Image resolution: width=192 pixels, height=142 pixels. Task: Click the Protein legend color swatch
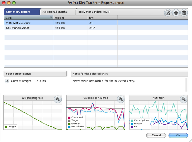pos(132,124)
